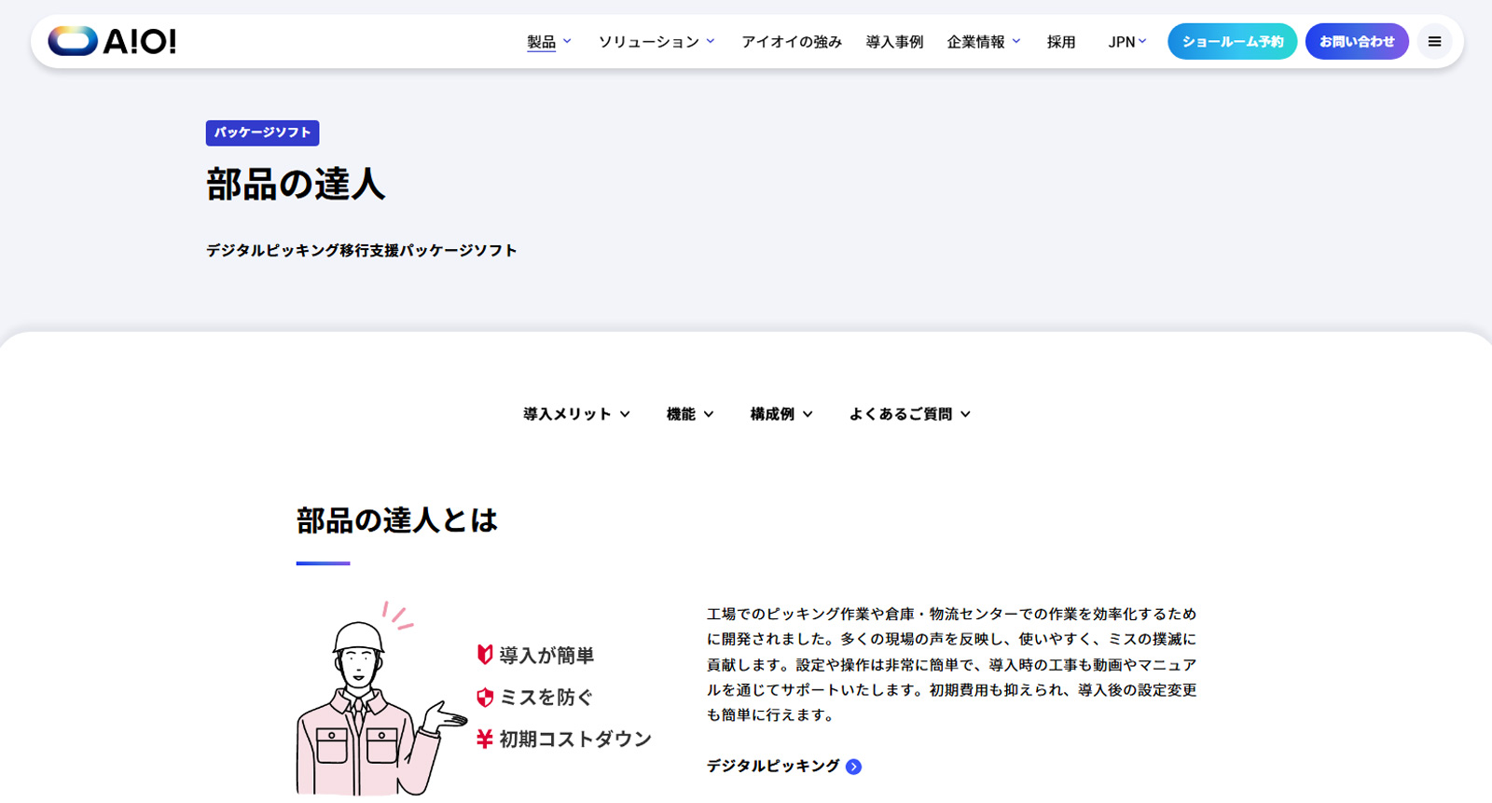The height and width of the screenshot is (803, 1492).
Task: Expand the ソリューション dropdown menu
Action: click(656, 41)
